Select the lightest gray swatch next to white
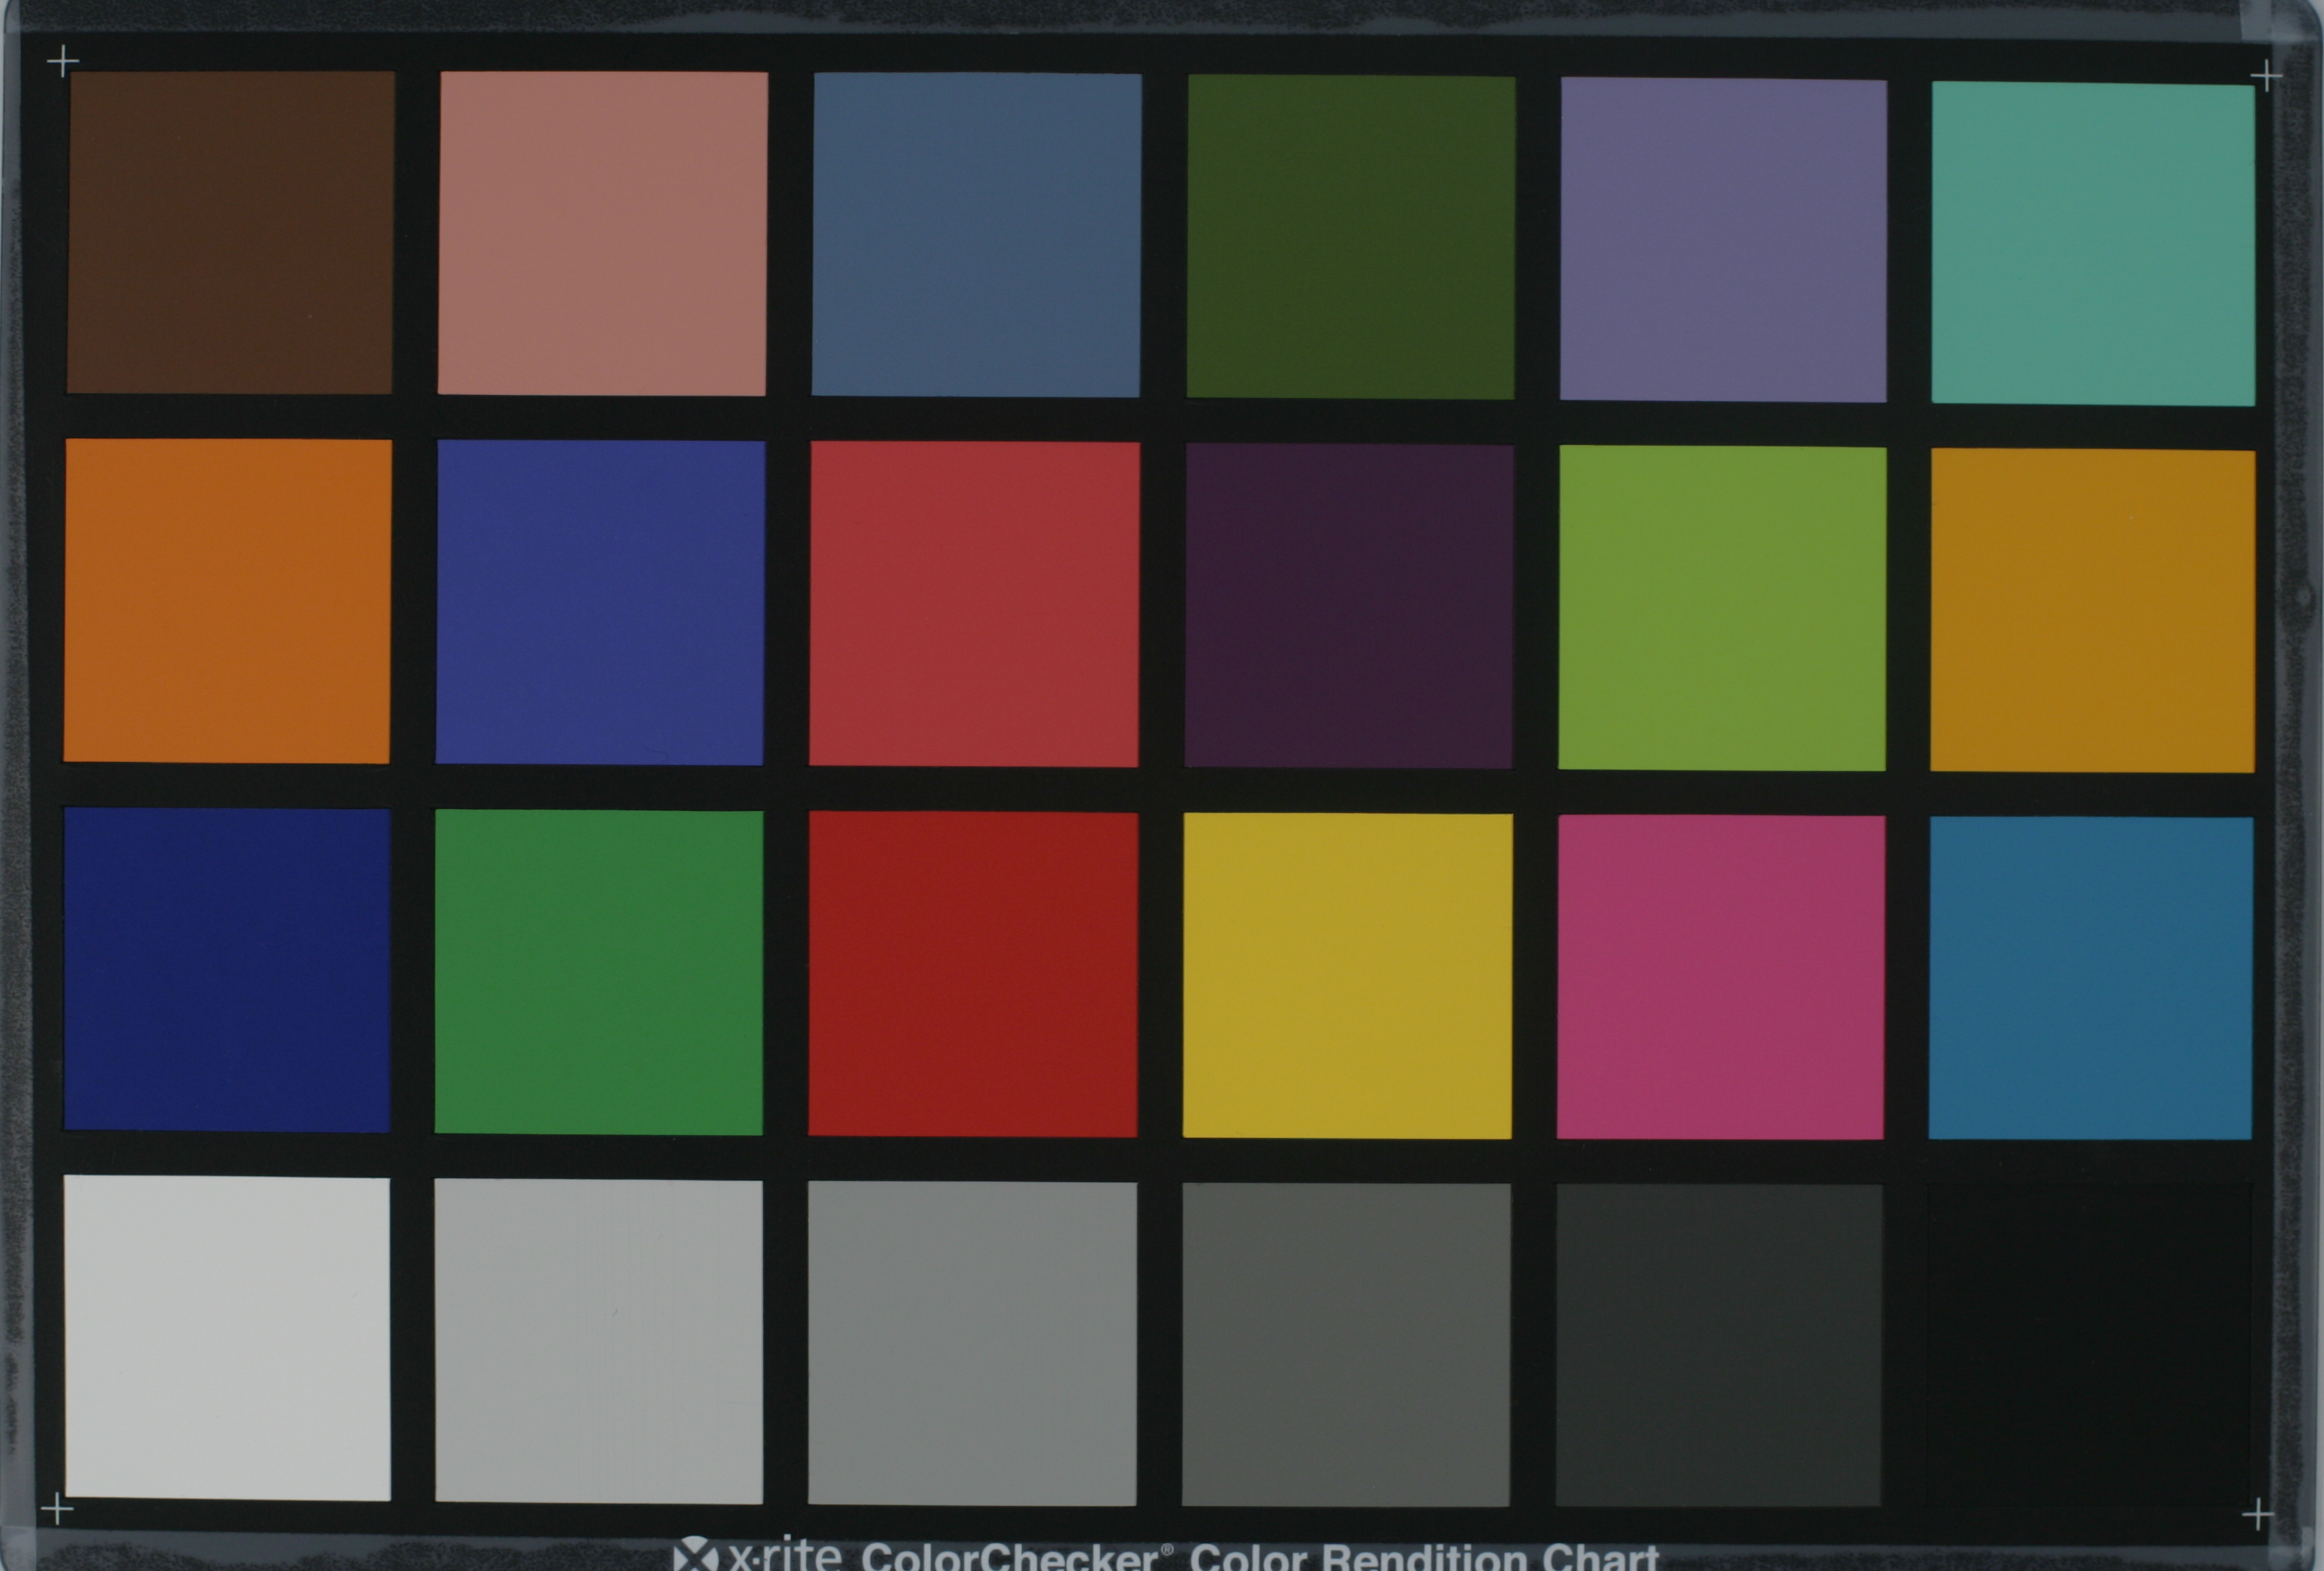 [599, 1341]
